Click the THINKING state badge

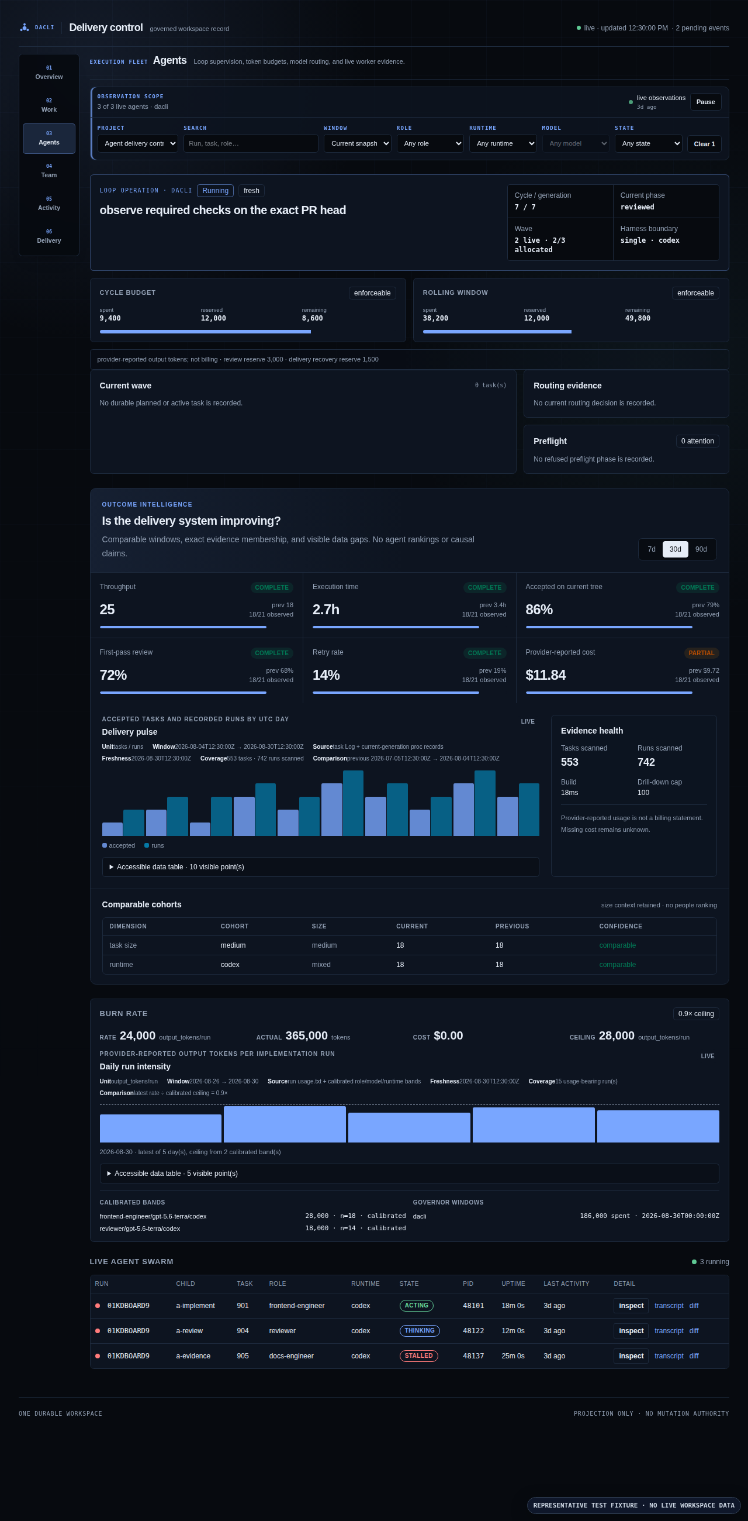(420, 1331)
